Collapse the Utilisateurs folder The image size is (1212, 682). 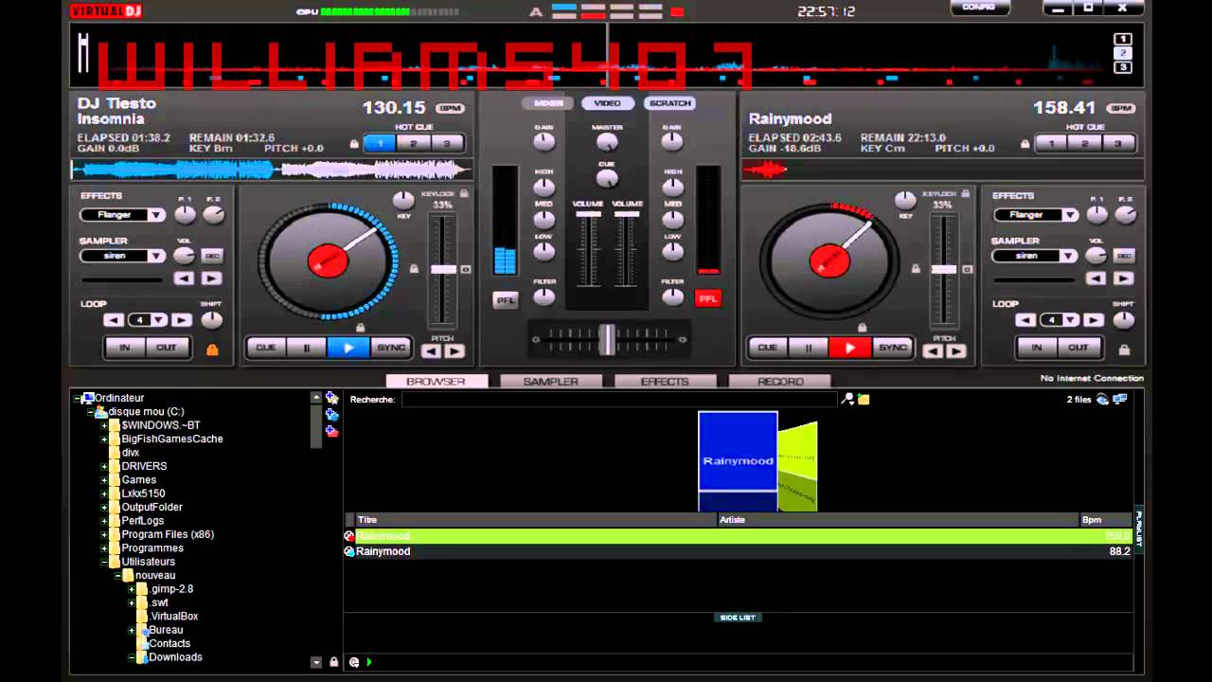[x=104, y=562]
